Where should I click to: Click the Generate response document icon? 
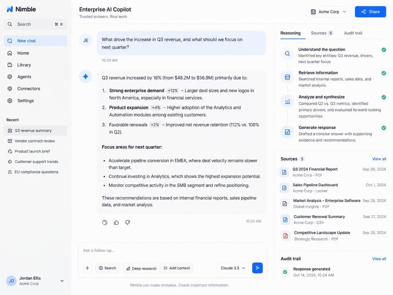[x=287, y=132]
